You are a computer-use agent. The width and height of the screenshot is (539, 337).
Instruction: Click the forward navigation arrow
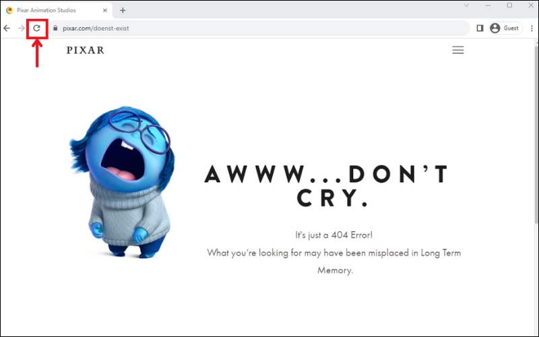point(22,28)
